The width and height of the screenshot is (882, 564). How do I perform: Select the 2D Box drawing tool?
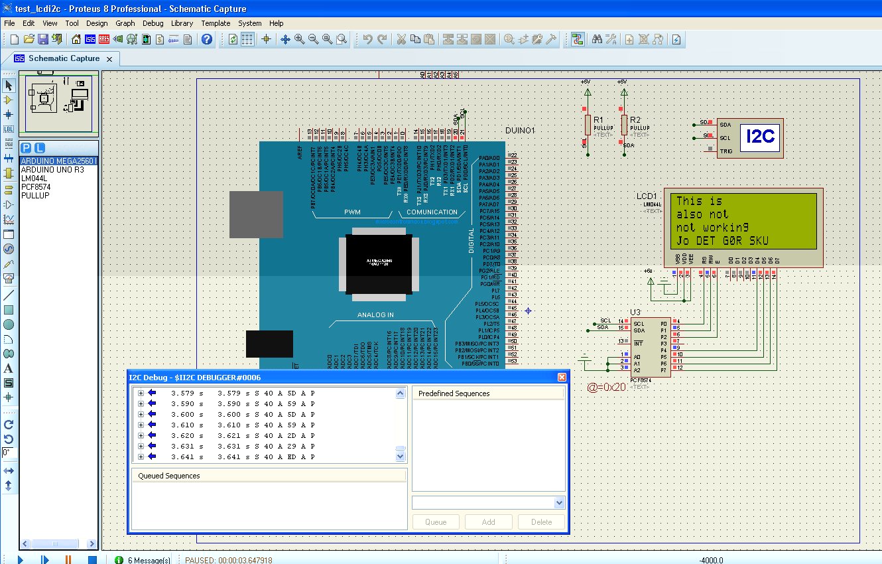(x=9, y=310)
